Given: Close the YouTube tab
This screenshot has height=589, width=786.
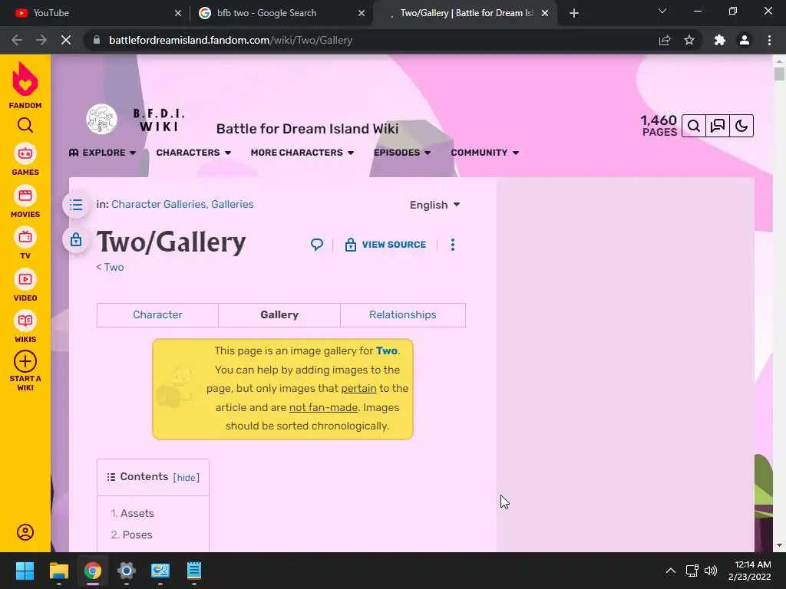Looking at the screenshot, I should click(x=178, y=13).
